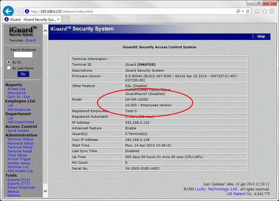Click the model value LM-SM-10000
279x201 pixels.
pos(136,99)
